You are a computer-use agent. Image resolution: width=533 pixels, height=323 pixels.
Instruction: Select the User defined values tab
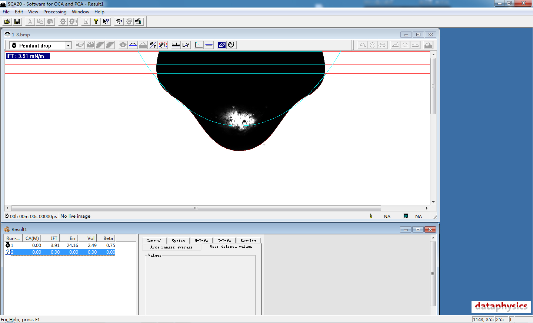(x=231, y=246)
